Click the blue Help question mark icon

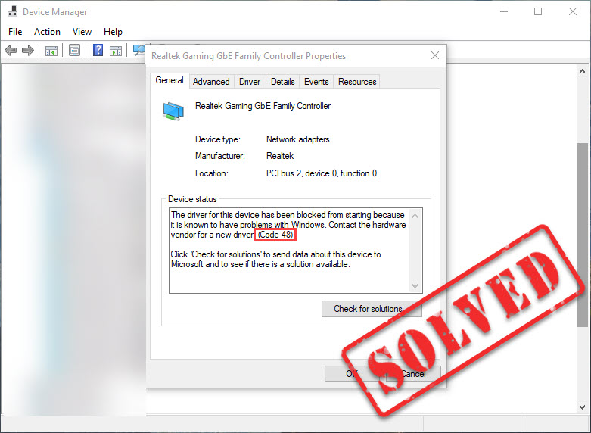click(98, 51)
